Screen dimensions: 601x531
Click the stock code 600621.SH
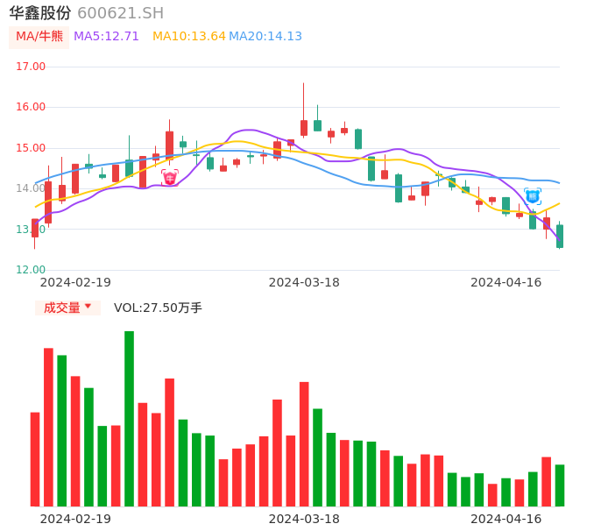pyautogui.click(x=120, y=13)
